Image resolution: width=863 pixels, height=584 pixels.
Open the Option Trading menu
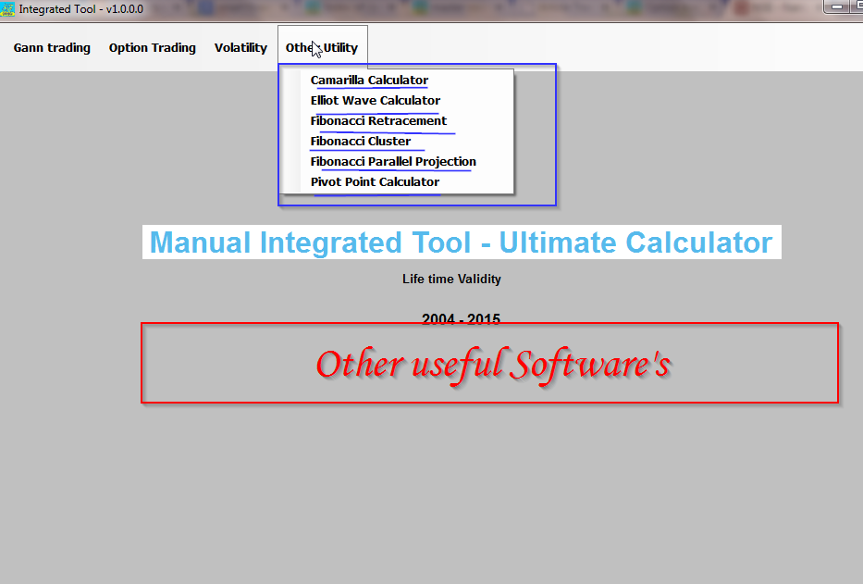click(152, 47)
